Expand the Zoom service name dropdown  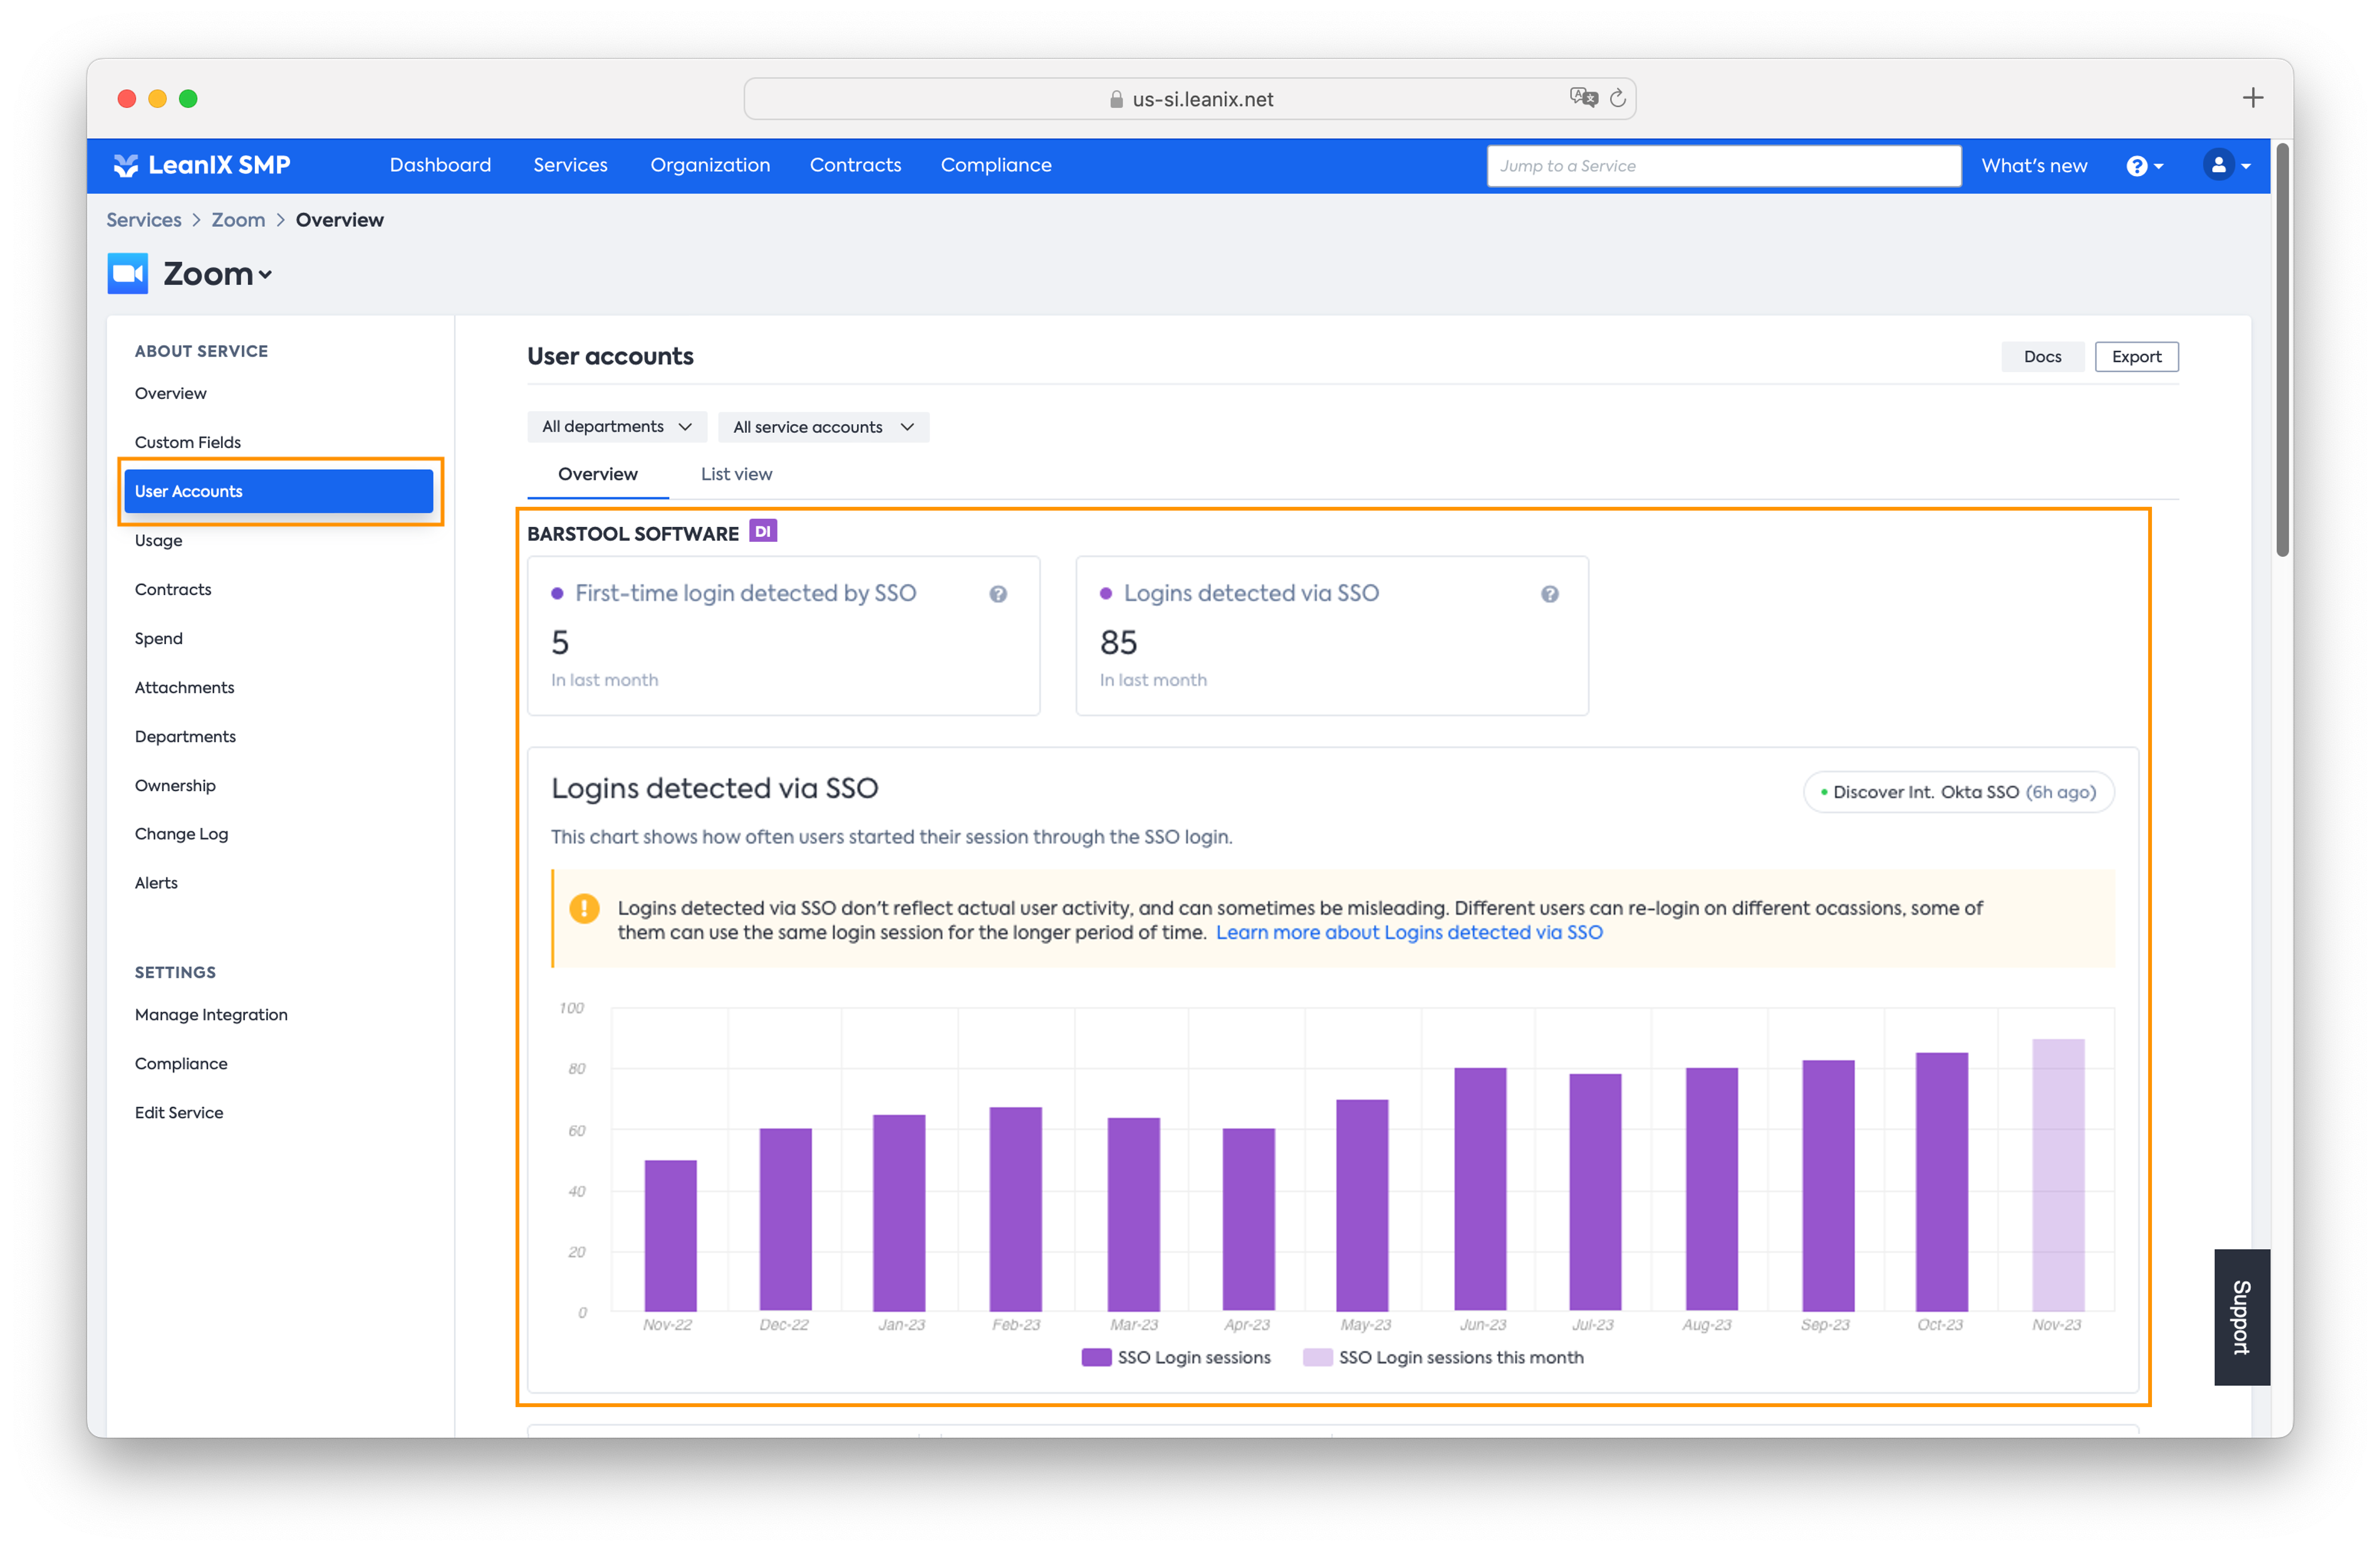(265, 275)
